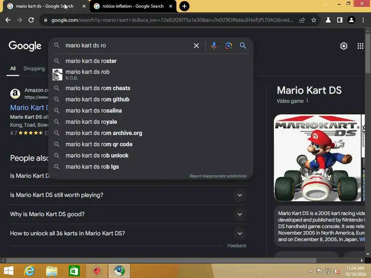Submit search with blue magnifier
This screenshot has width=371, height=278.
point(243,46)
